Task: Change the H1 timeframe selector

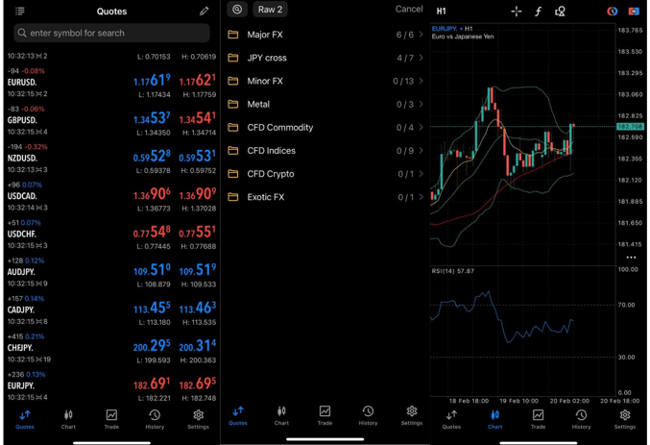Action: pos(441,12)
